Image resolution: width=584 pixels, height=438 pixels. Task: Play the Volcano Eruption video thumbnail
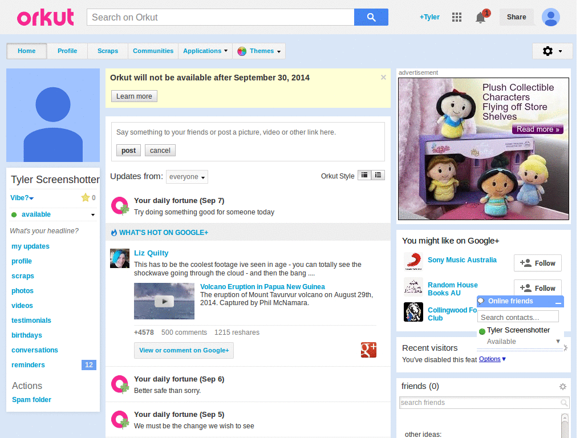164,301
